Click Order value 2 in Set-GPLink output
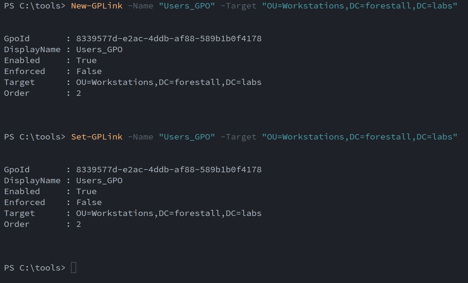468x283 pixels. [x=79, y=224]
